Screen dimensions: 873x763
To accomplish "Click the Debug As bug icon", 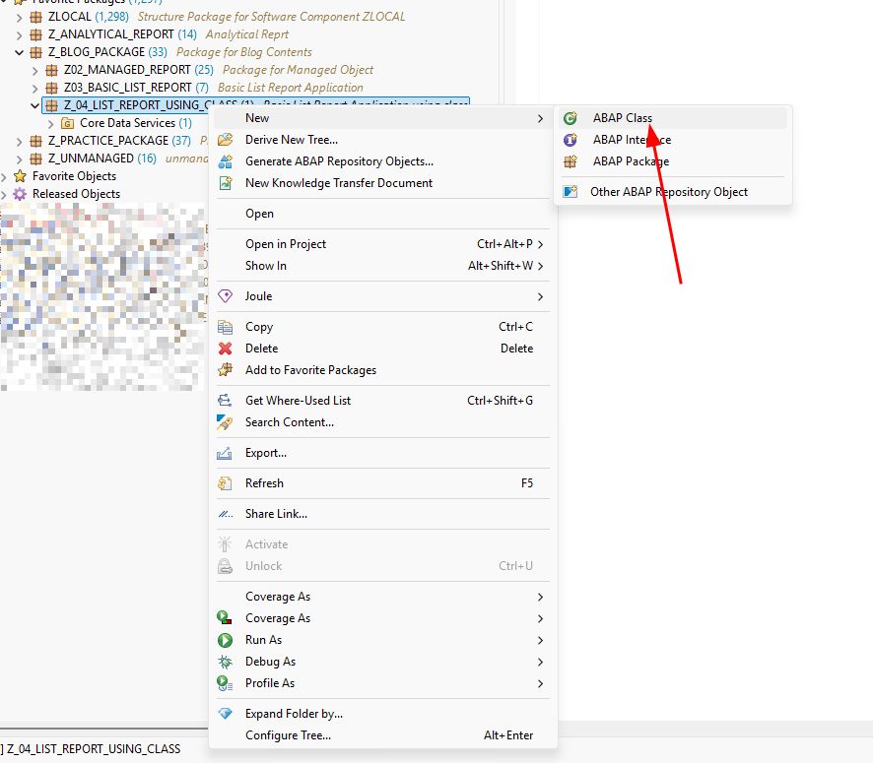I will [x=225, y=662].
